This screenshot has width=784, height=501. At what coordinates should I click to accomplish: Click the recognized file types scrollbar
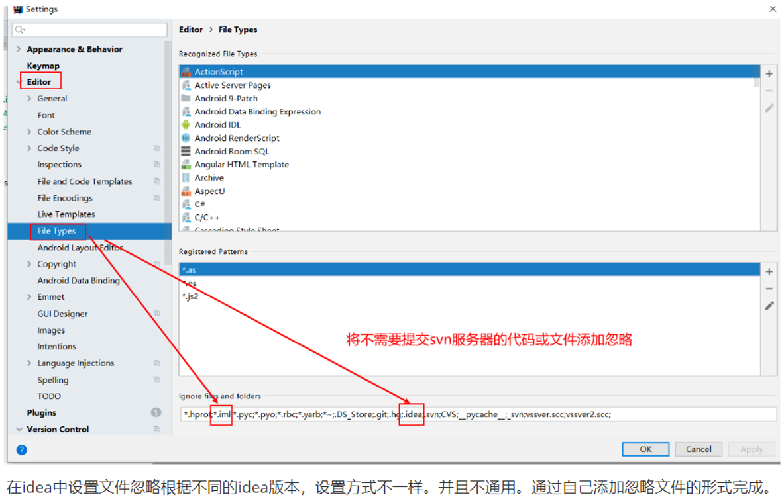[756, 75]
